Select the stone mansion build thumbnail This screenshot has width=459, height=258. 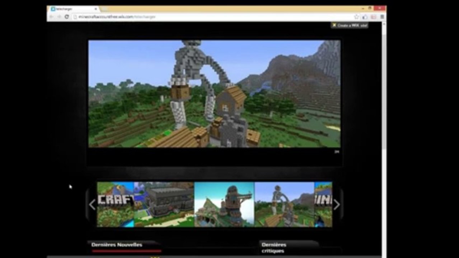pyautogui.click(x=164, y=204)
